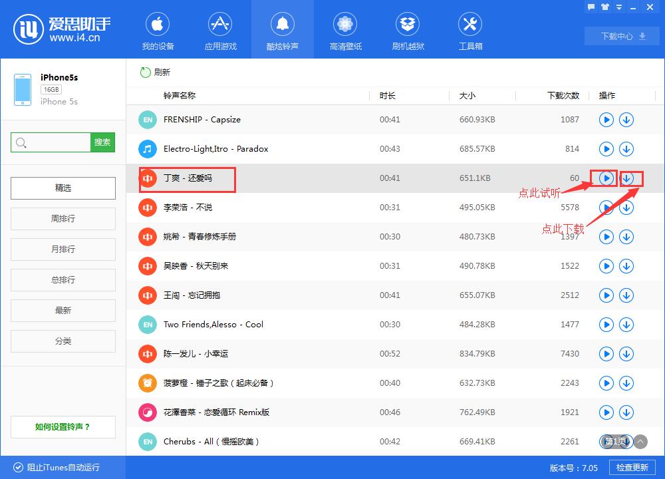Open the 下载中心 download center
This screenshot has width=665, height=479.
[x=621, y=36]
